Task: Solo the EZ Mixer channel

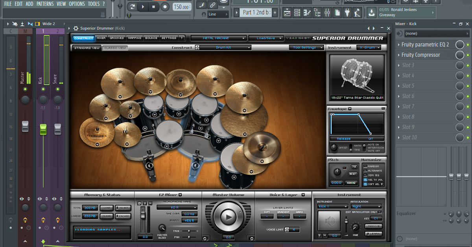Action: coord(144,203)
